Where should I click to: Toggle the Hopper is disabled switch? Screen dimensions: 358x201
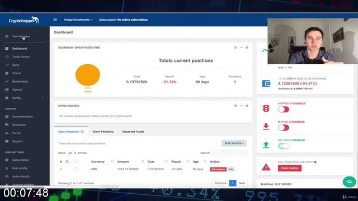click(x=284, y=109)
